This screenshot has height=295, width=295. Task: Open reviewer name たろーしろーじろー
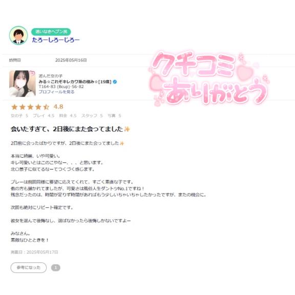pos(56,40)
